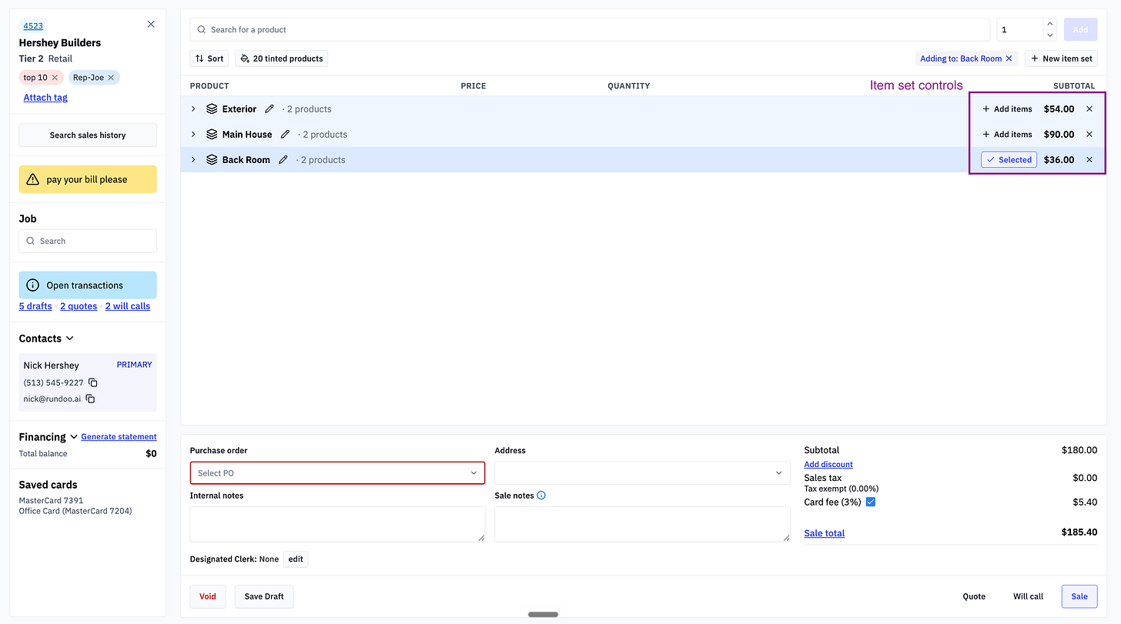This screenshot has width=1121, height=624.
Task: Expand the Back Room item set row
Action: tap(193, 160)
